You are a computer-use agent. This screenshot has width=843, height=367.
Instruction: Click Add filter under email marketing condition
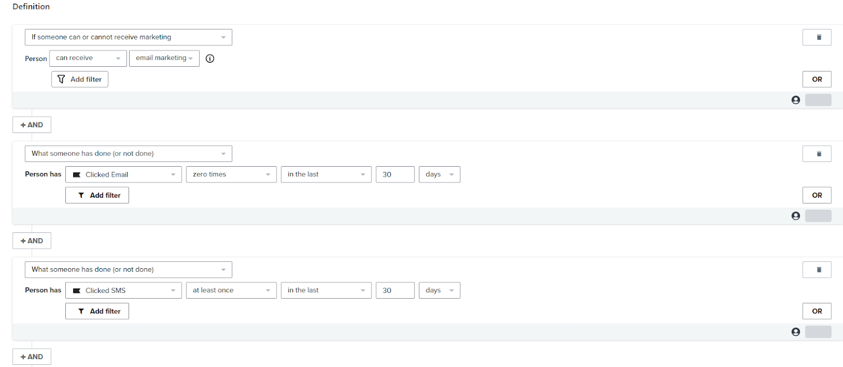pyautogui.click(x=80, y=79)
